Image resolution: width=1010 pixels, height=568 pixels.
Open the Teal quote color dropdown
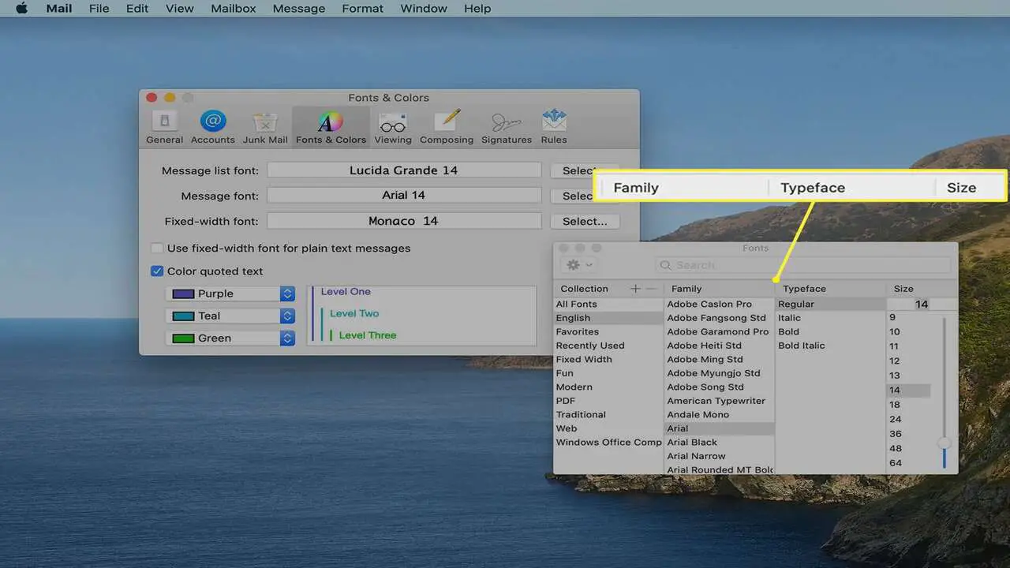230,316
